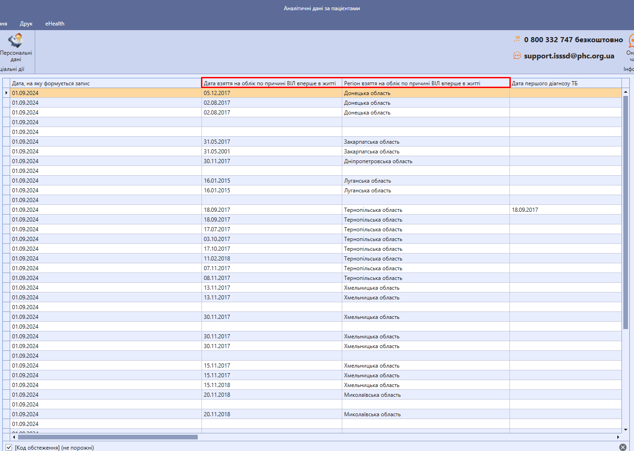Click the vertical scrollbar up arrow
This screenshot has height=451, width=634.
626,92
